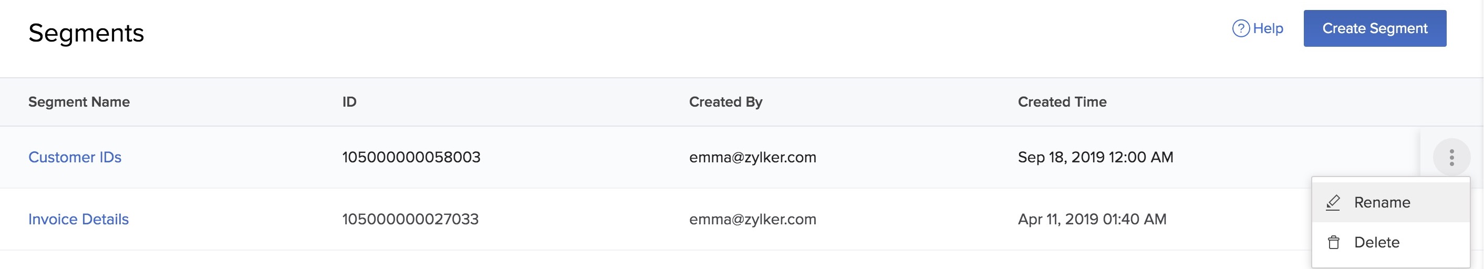The width and height of the screenshot is (1484, 269).
Task: Click the trash can icon beside Delete
Action: pyautogui.click(x=1333, y=243)
